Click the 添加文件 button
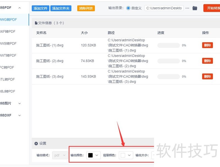The height and width of the screenshot is (167, 220). 40,8
